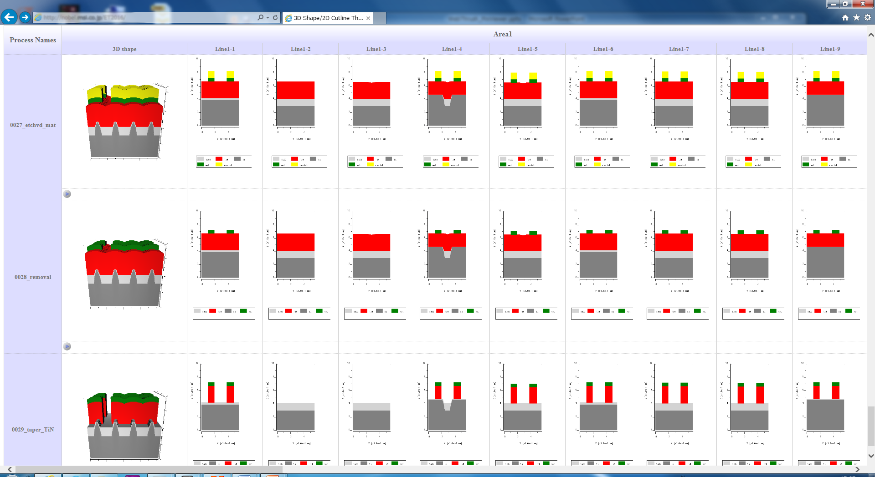Click the vertical scrollbar thumb

871,426
